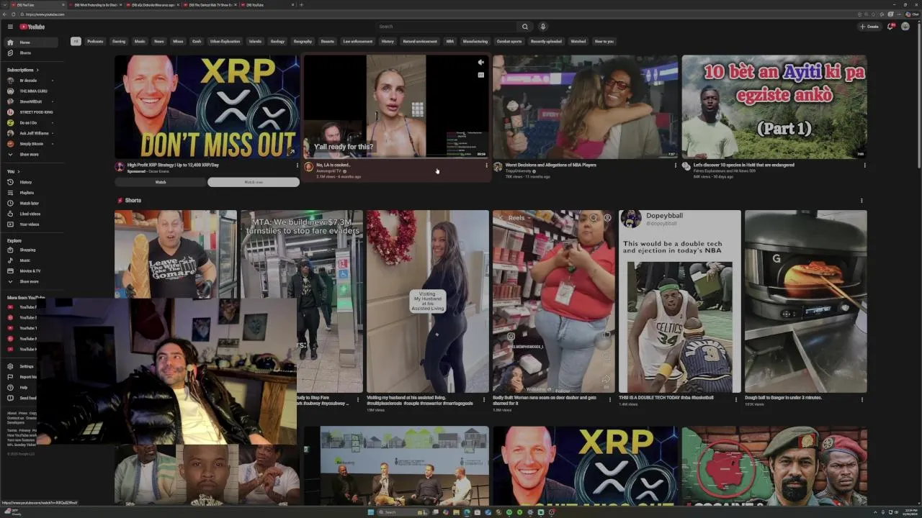Open Br decode subscription
The image size is (922, 518).
pos(30,81)
